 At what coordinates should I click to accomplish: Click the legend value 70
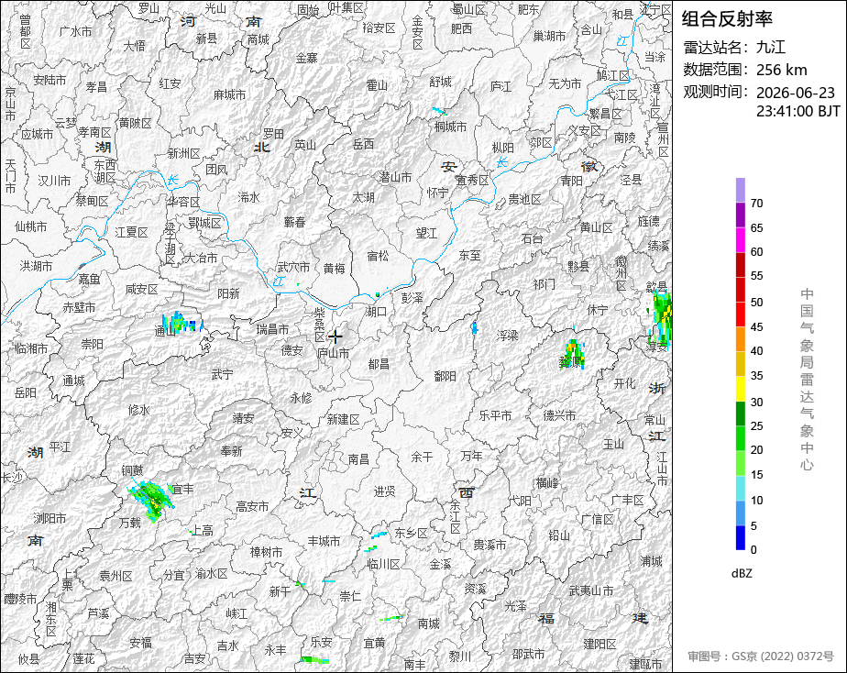pyautogui.click(x=756, y=204)
